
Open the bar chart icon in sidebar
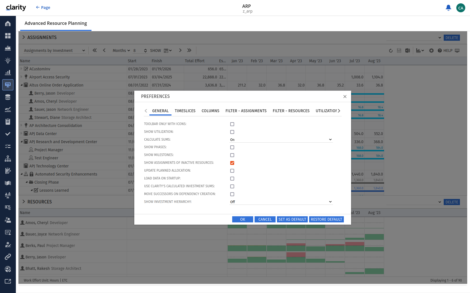[8, 73]
